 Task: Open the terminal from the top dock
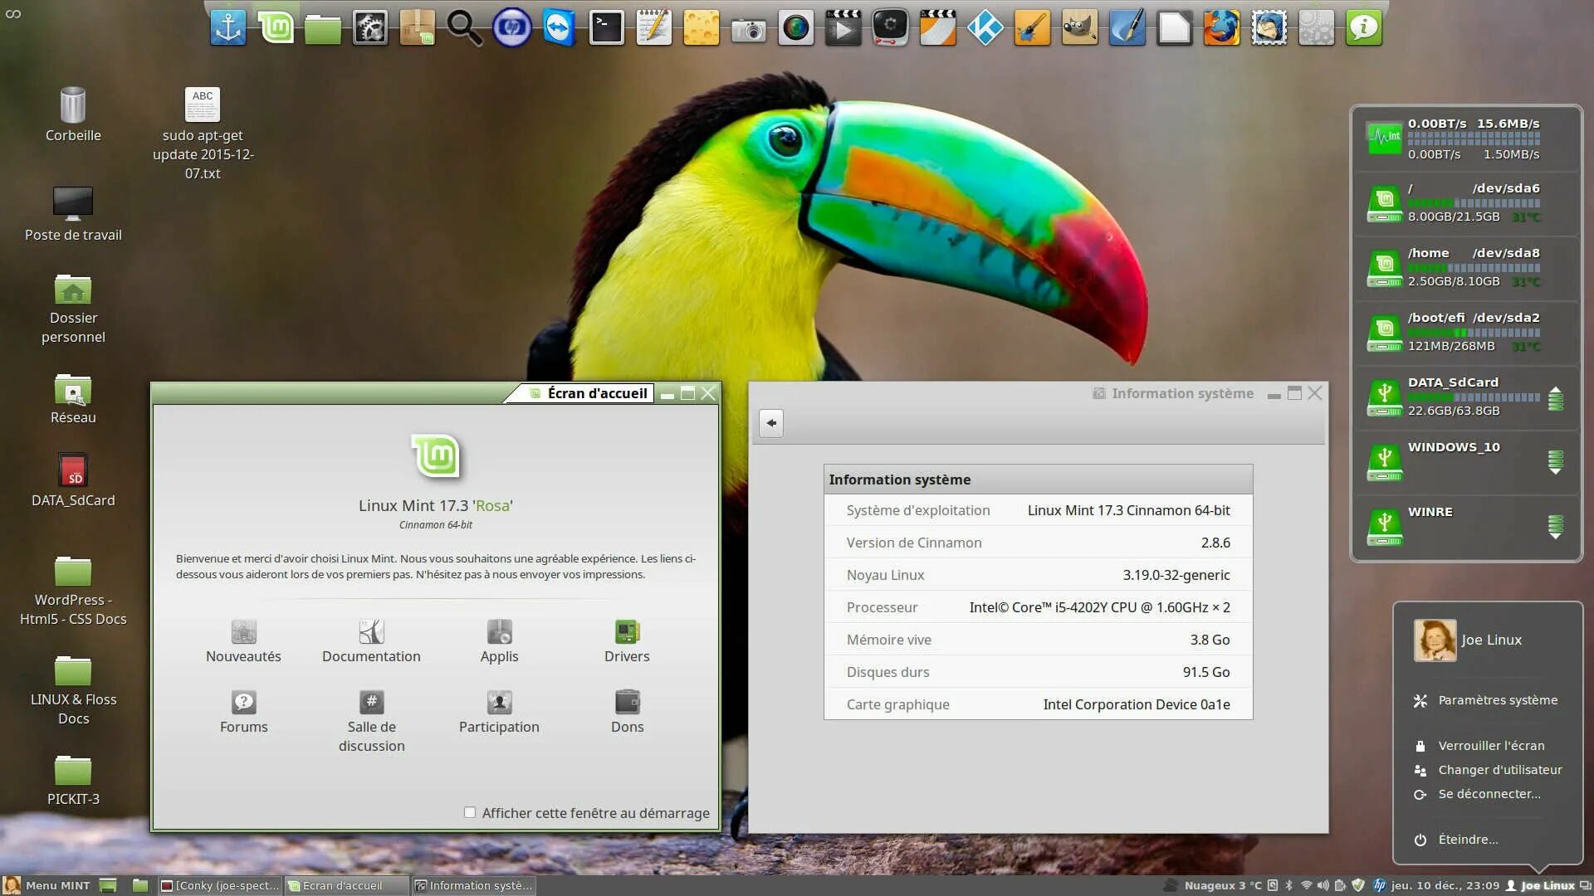pos(606,27)
